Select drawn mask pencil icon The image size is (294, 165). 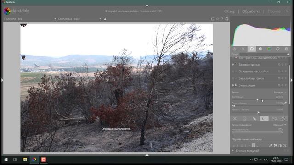click(x=254, y=119)
